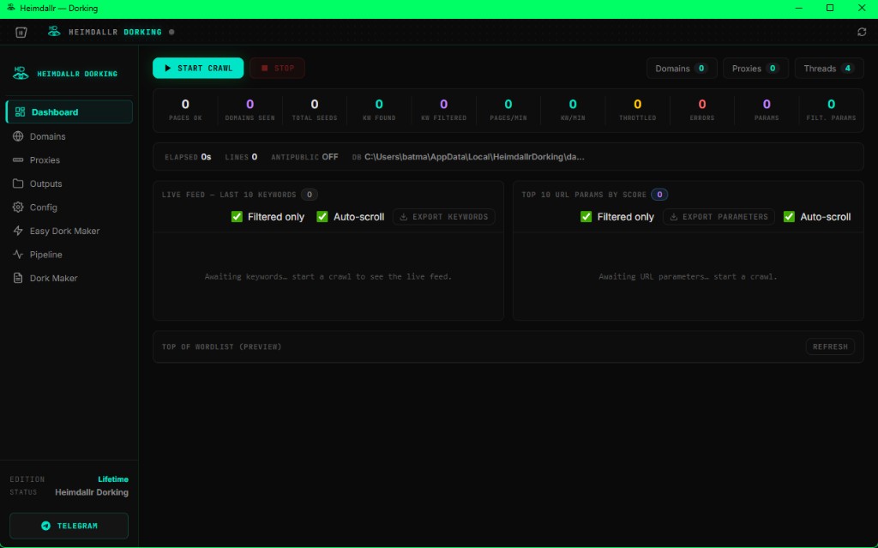
Task: Open the Dashboard page
Action: coord(69,111)
